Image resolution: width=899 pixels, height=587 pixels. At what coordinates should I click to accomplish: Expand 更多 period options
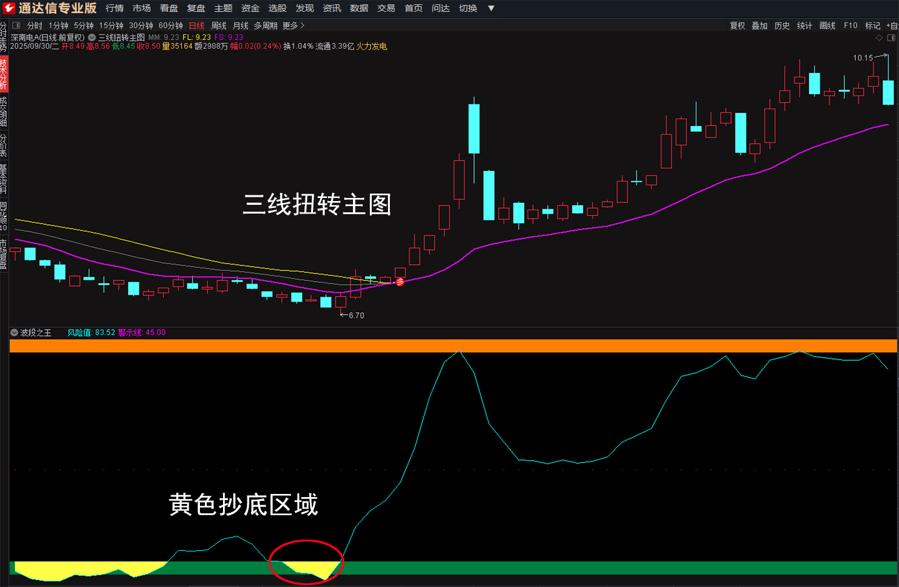coord(293,26)
